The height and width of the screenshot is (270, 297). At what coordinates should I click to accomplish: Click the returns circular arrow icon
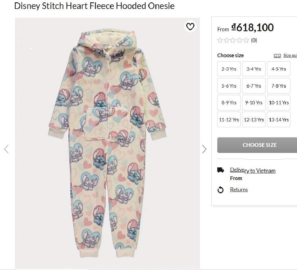(x=220, y=190)
